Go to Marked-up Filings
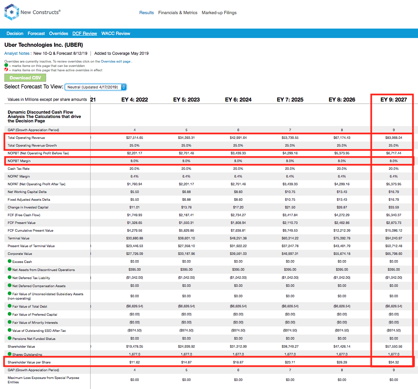418x389 pixels. pyautogui.click(x=219, y=13)
